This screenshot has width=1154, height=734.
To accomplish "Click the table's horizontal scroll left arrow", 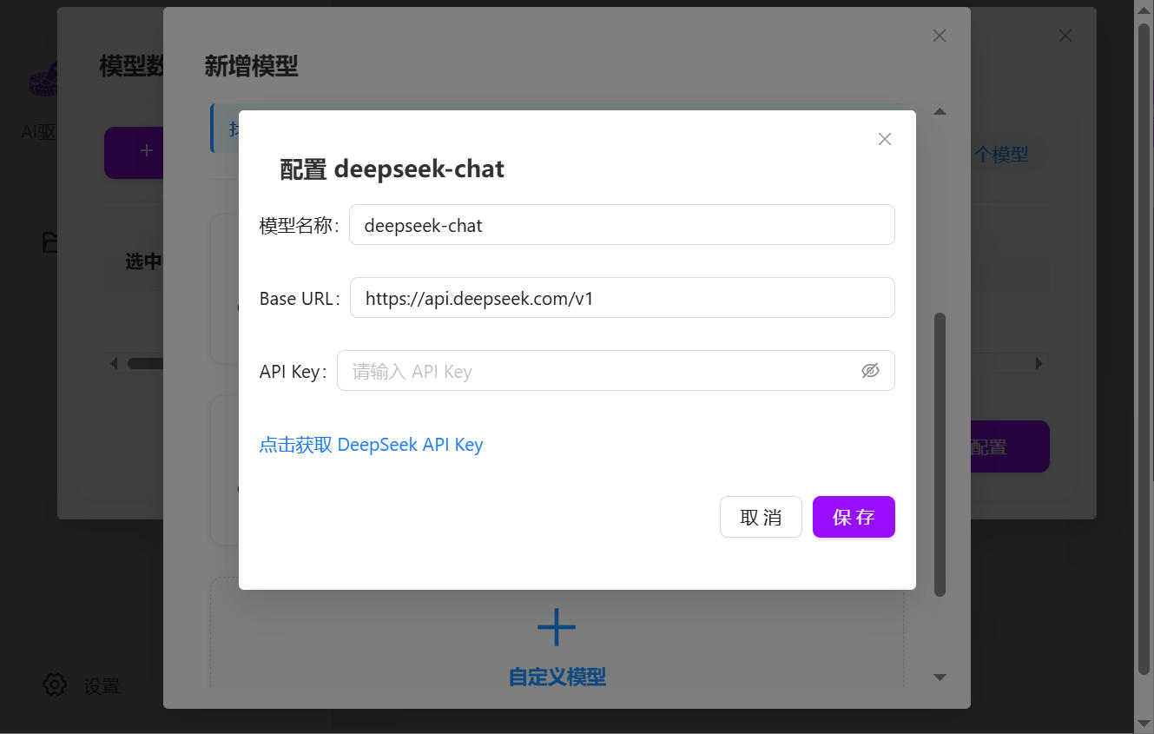I will pos(114,364).
